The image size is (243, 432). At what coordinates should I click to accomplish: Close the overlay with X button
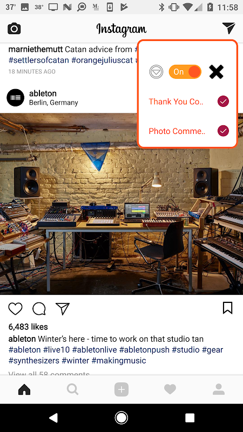(217, 72)
